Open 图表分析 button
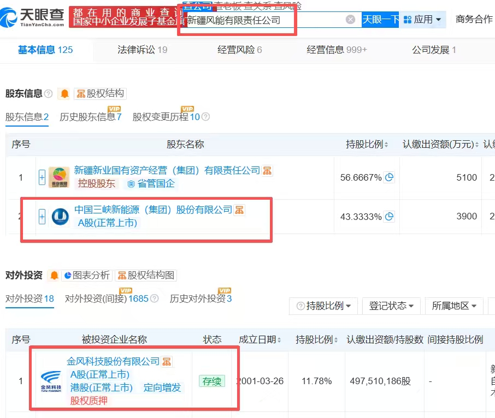Image resolution: width=495 pixels, height=418 pixels. (x=87, y=276)
